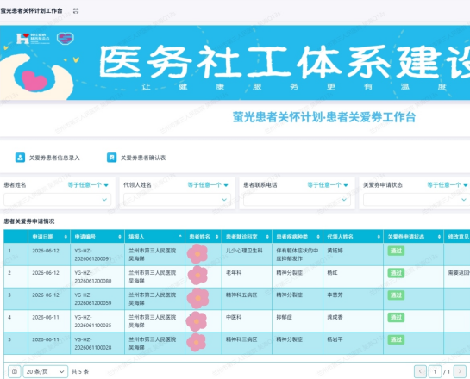
Task: Sort by 关爱券申请状态 using its arrows
Action: [439, 237]
